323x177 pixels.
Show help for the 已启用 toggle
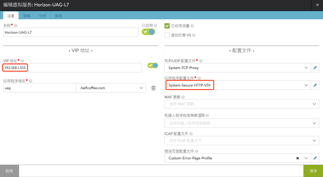(156, 25)
